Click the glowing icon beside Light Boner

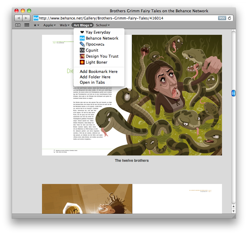pyautogui.click(x=82, y=62)
